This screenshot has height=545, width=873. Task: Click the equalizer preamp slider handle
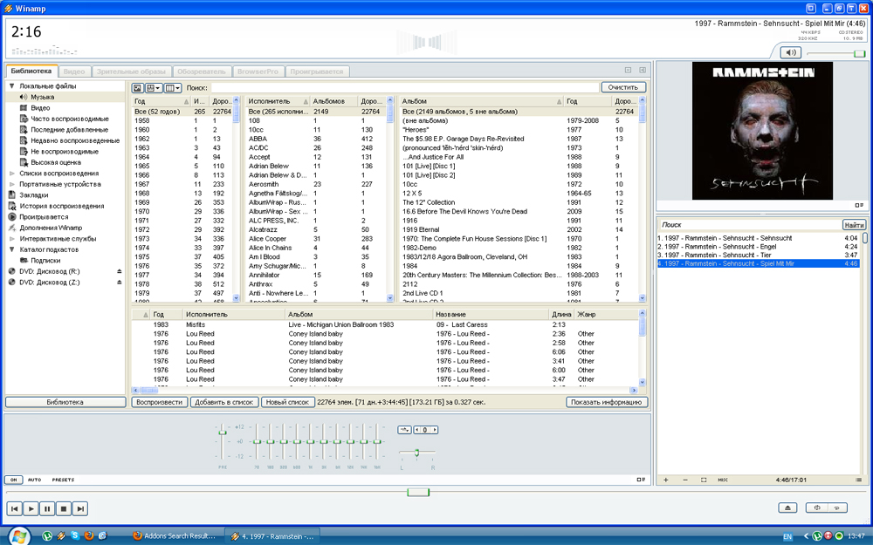(x=223, y=433)
